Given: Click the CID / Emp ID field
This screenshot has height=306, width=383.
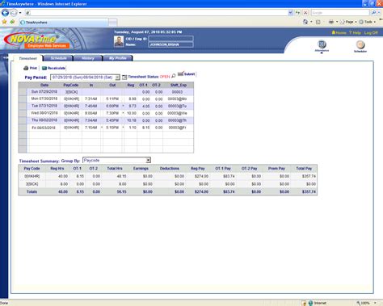Looking at the screenshot, I should click(170, 39).
